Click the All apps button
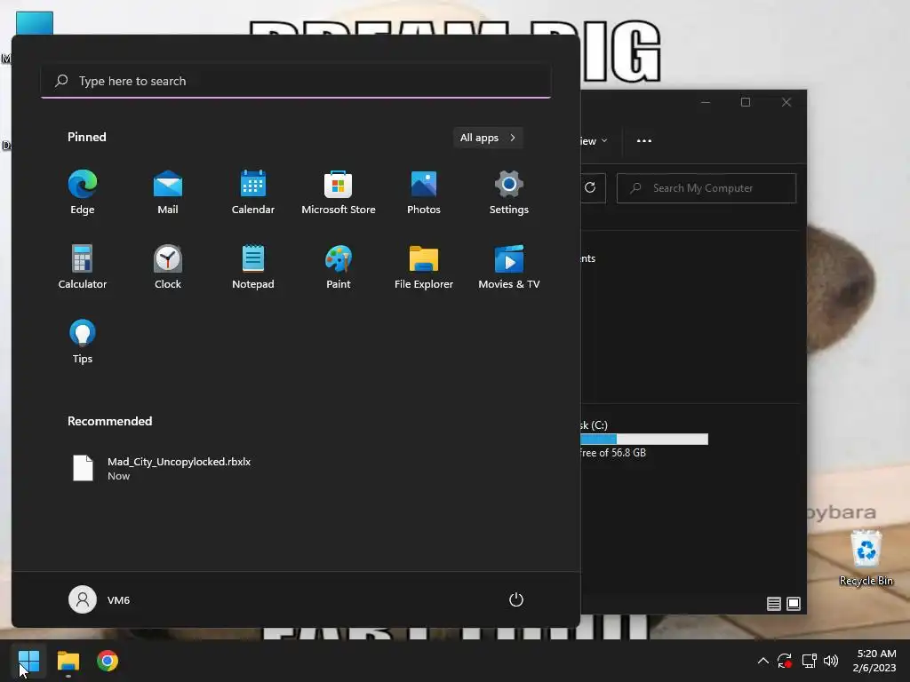The image size is (910, 682). pos(488,138)
